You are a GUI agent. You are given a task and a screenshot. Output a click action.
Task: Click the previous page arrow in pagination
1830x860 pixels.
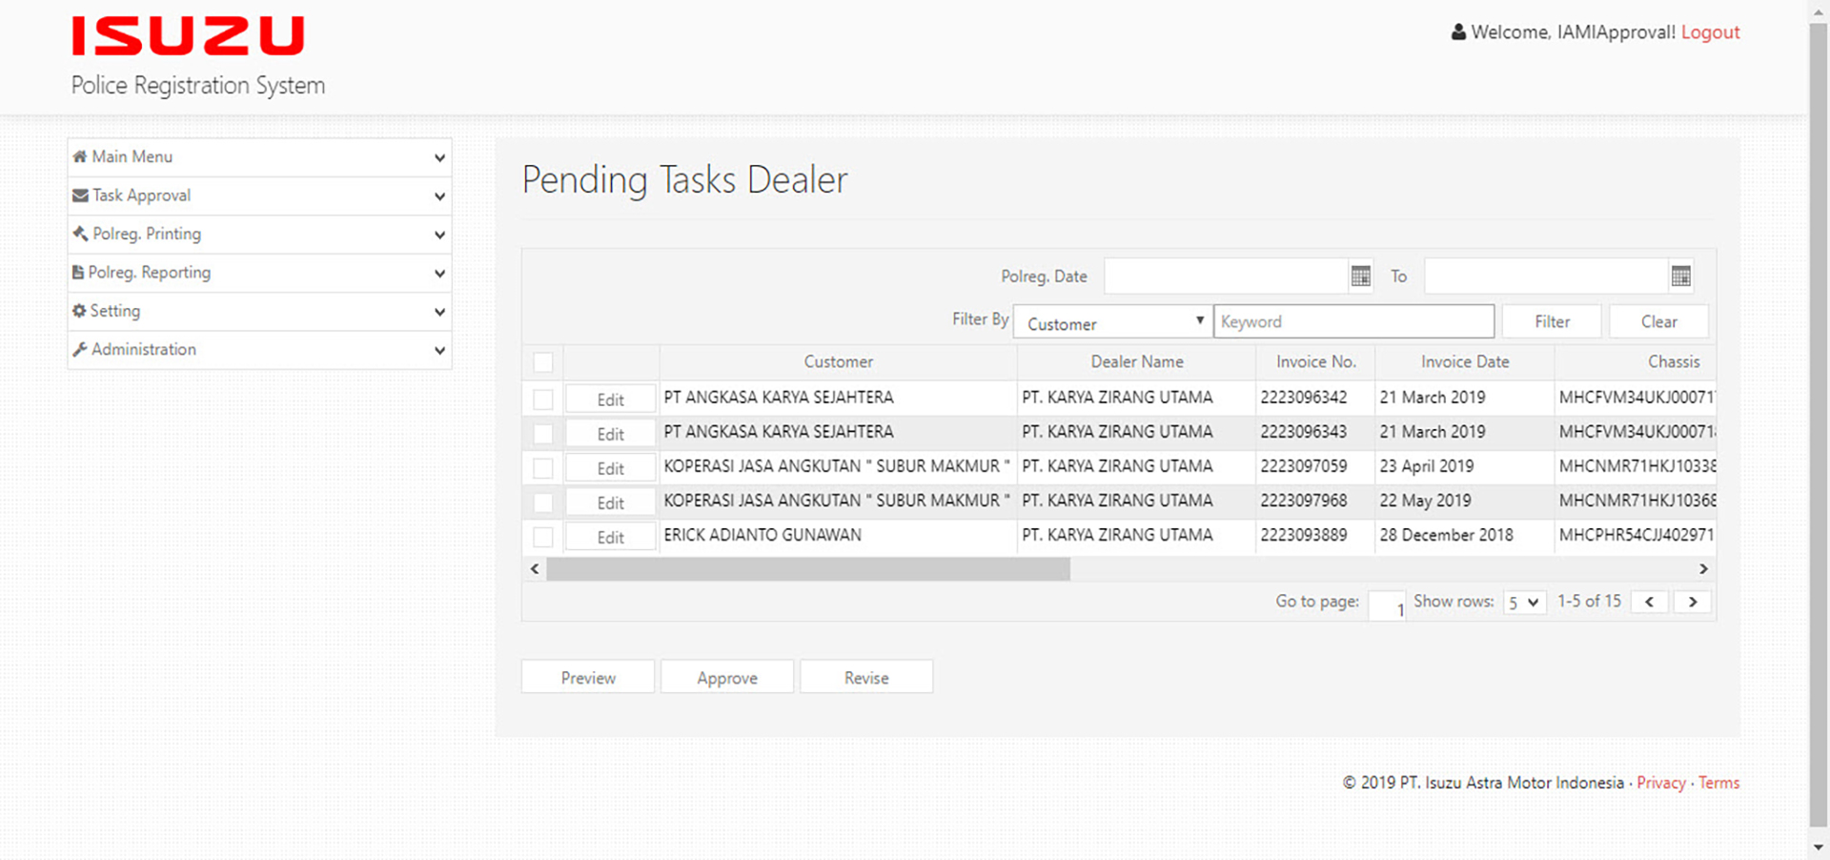click(1649, 602)
